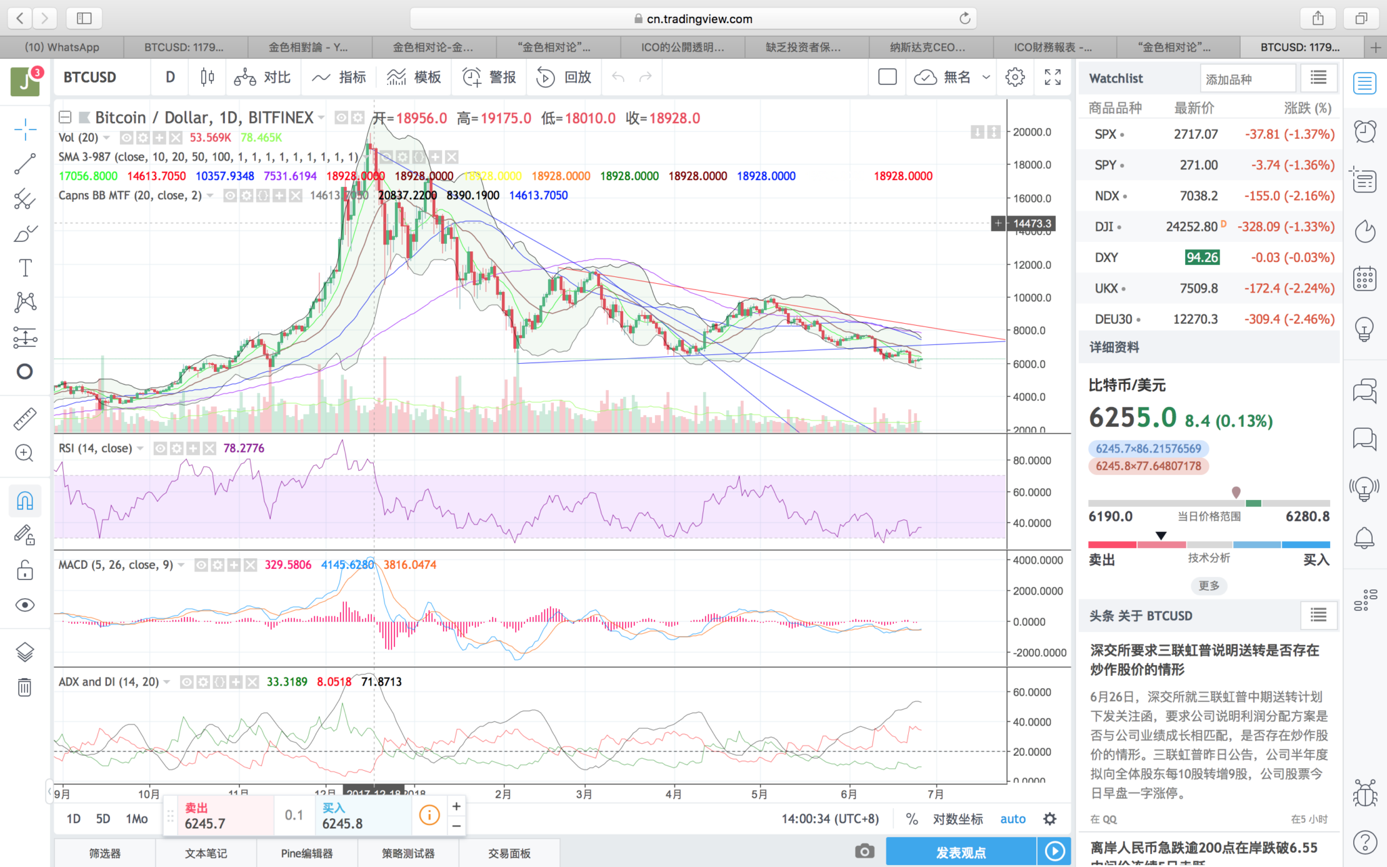Open the compare symbols tool 对比
The image size is (1387, 867).
263,77
